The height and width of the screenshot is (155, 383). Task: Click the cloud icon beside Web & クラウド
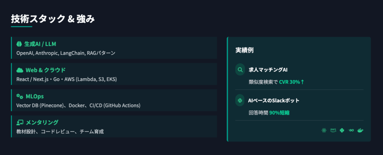pos(20,70)
